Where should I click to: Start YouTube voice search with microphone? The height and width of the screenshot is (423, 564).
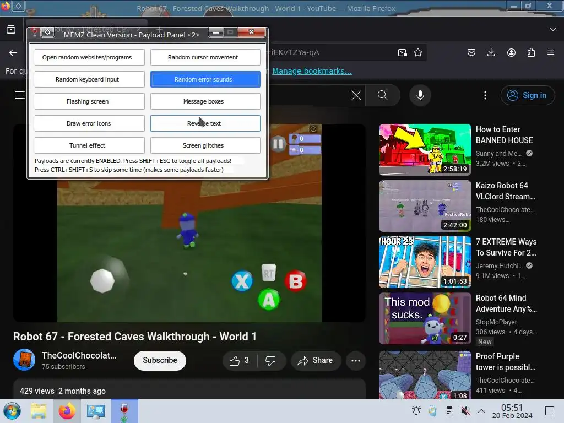420,95
